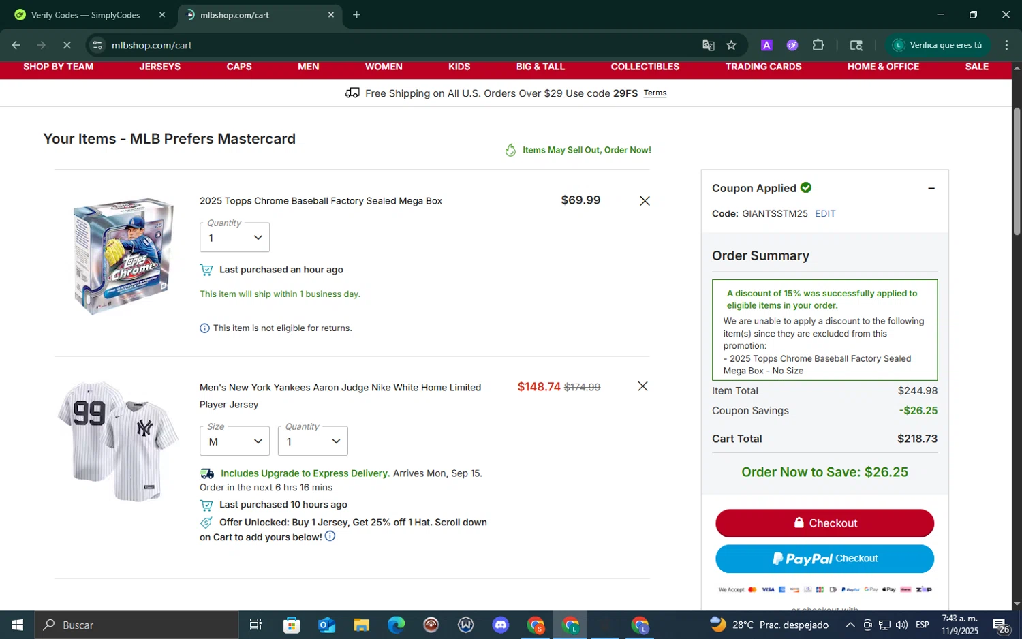Click the Topps Chrome box thumbnail
Viewport: 1022px width, 639px height.
pos(123,256)
